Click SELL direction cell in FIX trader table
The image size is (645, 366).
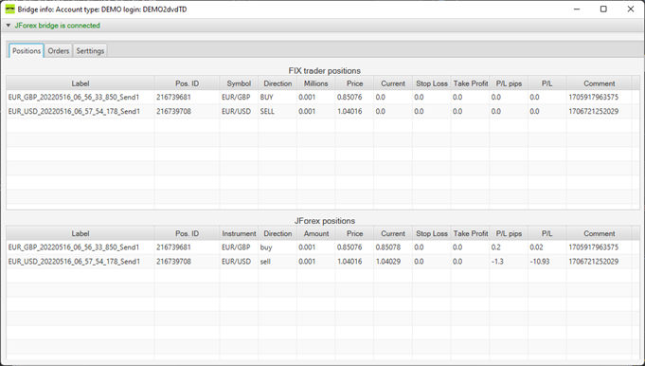(x=267, y=111)
